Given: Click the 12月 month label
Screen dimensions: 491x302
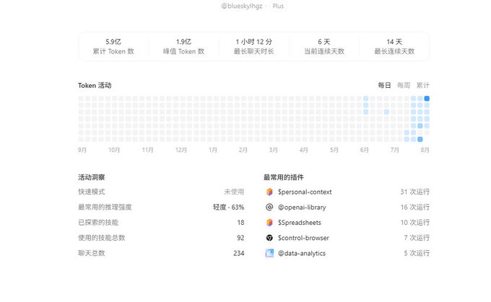Looking at the screenshot, I should [x=181, y=150].
